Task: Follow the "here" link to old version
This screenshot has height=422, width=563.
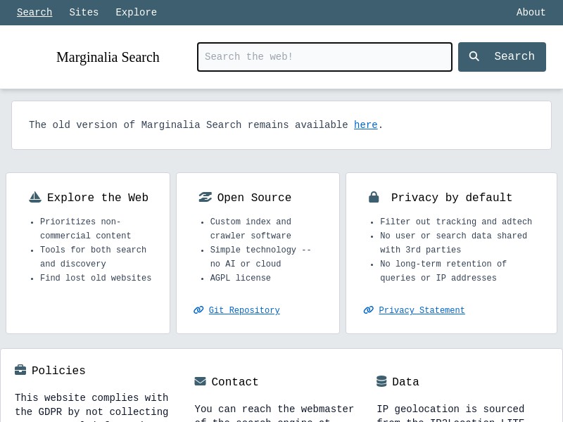Action: pos(365,125)
